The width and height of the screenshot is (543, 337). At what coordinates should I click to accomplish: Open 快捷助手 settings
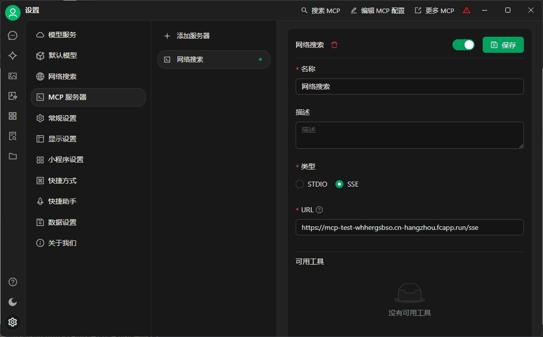[x=88, y=201]
